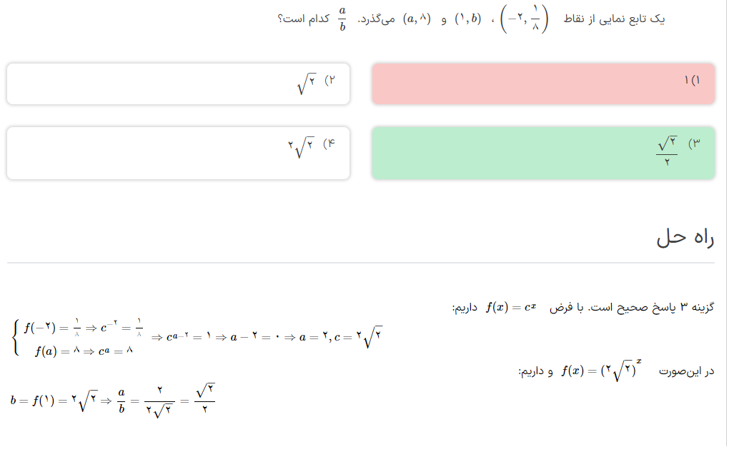Select green answer option 3

click(543, 153)
